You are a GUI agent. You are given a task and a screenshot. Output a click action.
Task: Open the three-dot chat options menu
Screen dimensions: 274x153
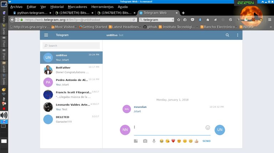point(238,35)
